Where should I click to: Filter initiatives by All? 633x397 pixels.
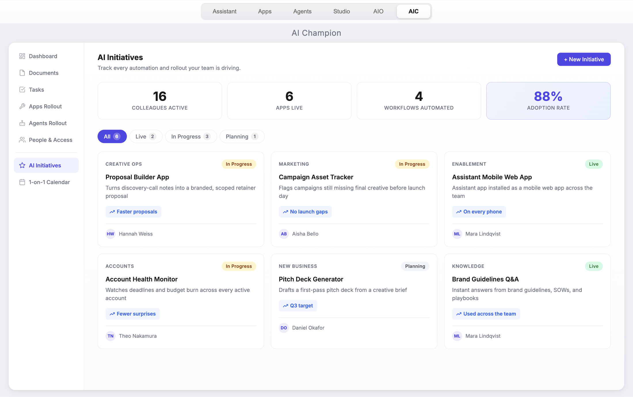[112, 136]
